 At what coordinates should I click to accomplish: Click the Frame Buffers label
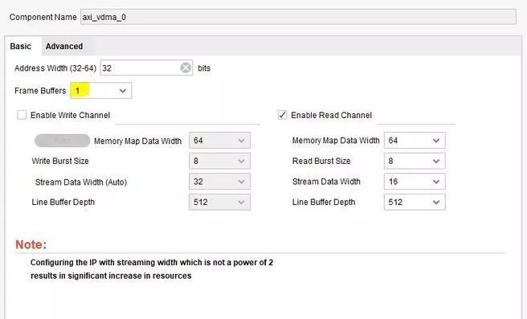(x=40, y=91)
